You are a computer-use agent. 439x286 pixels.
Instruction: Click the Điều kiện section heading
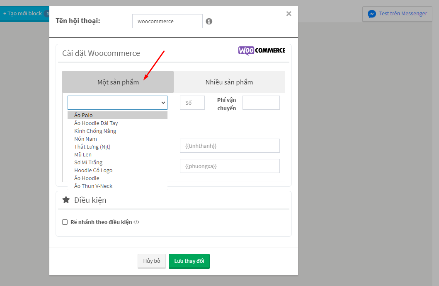90,200
